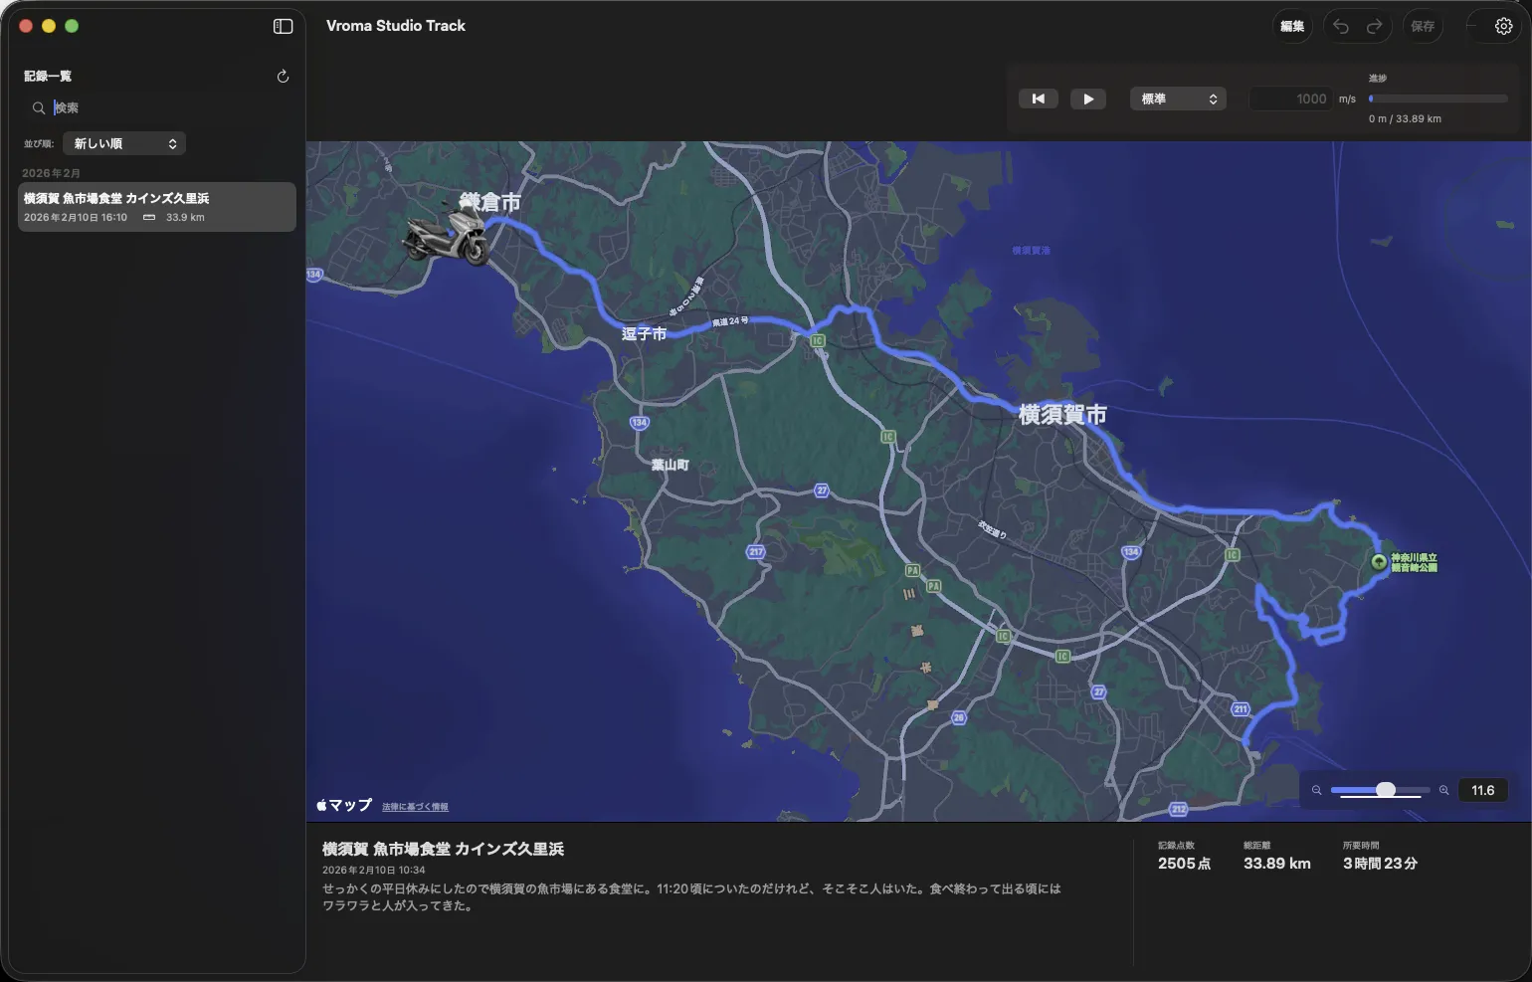Open the settings gear menu
This screenshot has width=1532, height=982.
[1503, 26]
